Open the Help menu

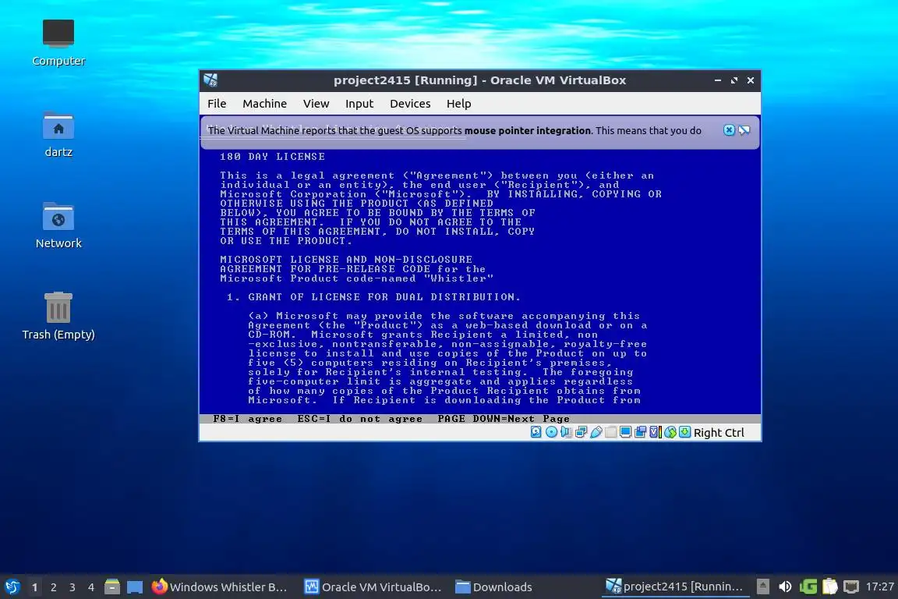[x=458, y=104]
